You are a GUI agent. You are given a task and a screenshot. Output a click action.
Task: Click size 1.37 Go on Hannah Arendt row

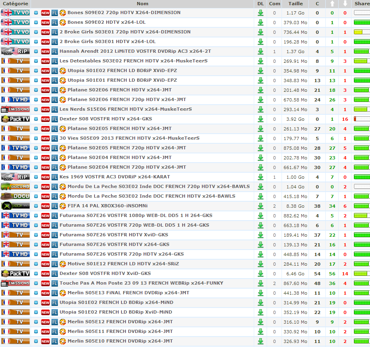point(295,52)
